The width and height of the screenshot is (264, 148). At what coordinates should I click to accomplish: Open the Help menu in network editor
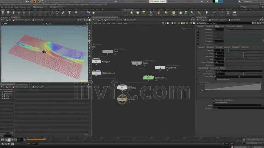(125, 23)
